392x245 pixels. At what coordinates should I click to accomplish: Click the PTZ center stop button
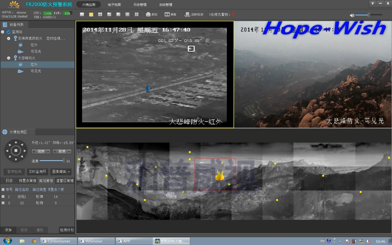(x=15, y=151)
